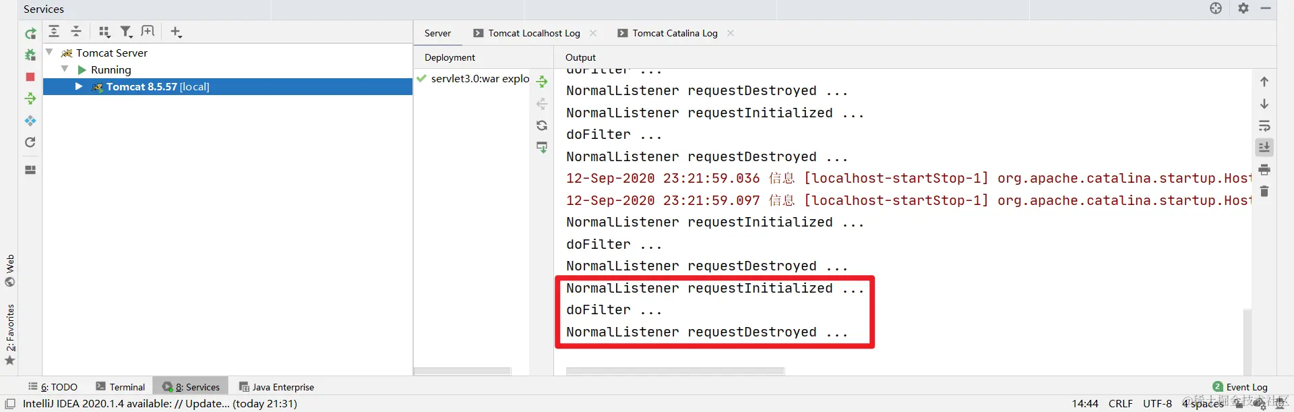
Task: Click the 23:21:59.097 red log line
Action: tap(908, 200)
